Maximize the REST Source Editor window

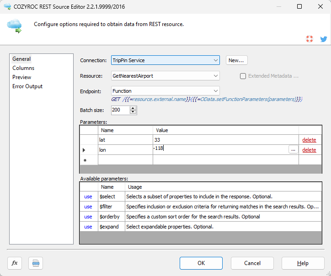point(299,6)
